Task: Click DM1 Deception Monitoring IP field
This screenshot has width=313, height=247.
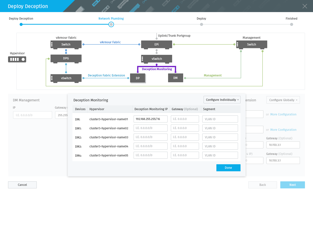Action: click(x=150, y=128)
